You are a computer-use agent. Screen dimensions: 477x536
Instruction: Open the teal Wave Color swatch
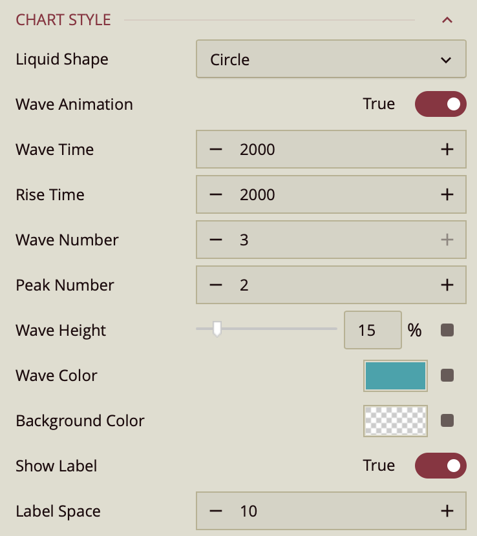396,376
